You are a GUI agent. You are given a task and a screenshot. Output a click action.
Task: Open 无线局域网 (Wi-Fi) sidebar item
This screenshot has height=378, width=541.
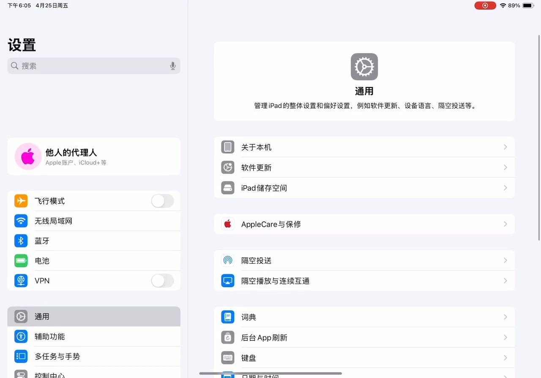click(x=94, y=221)
